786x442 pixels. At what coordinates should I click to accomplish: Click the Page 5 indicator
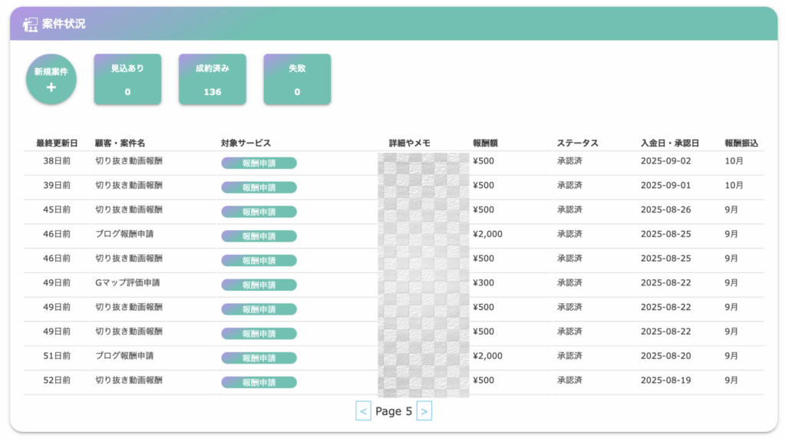394,411
